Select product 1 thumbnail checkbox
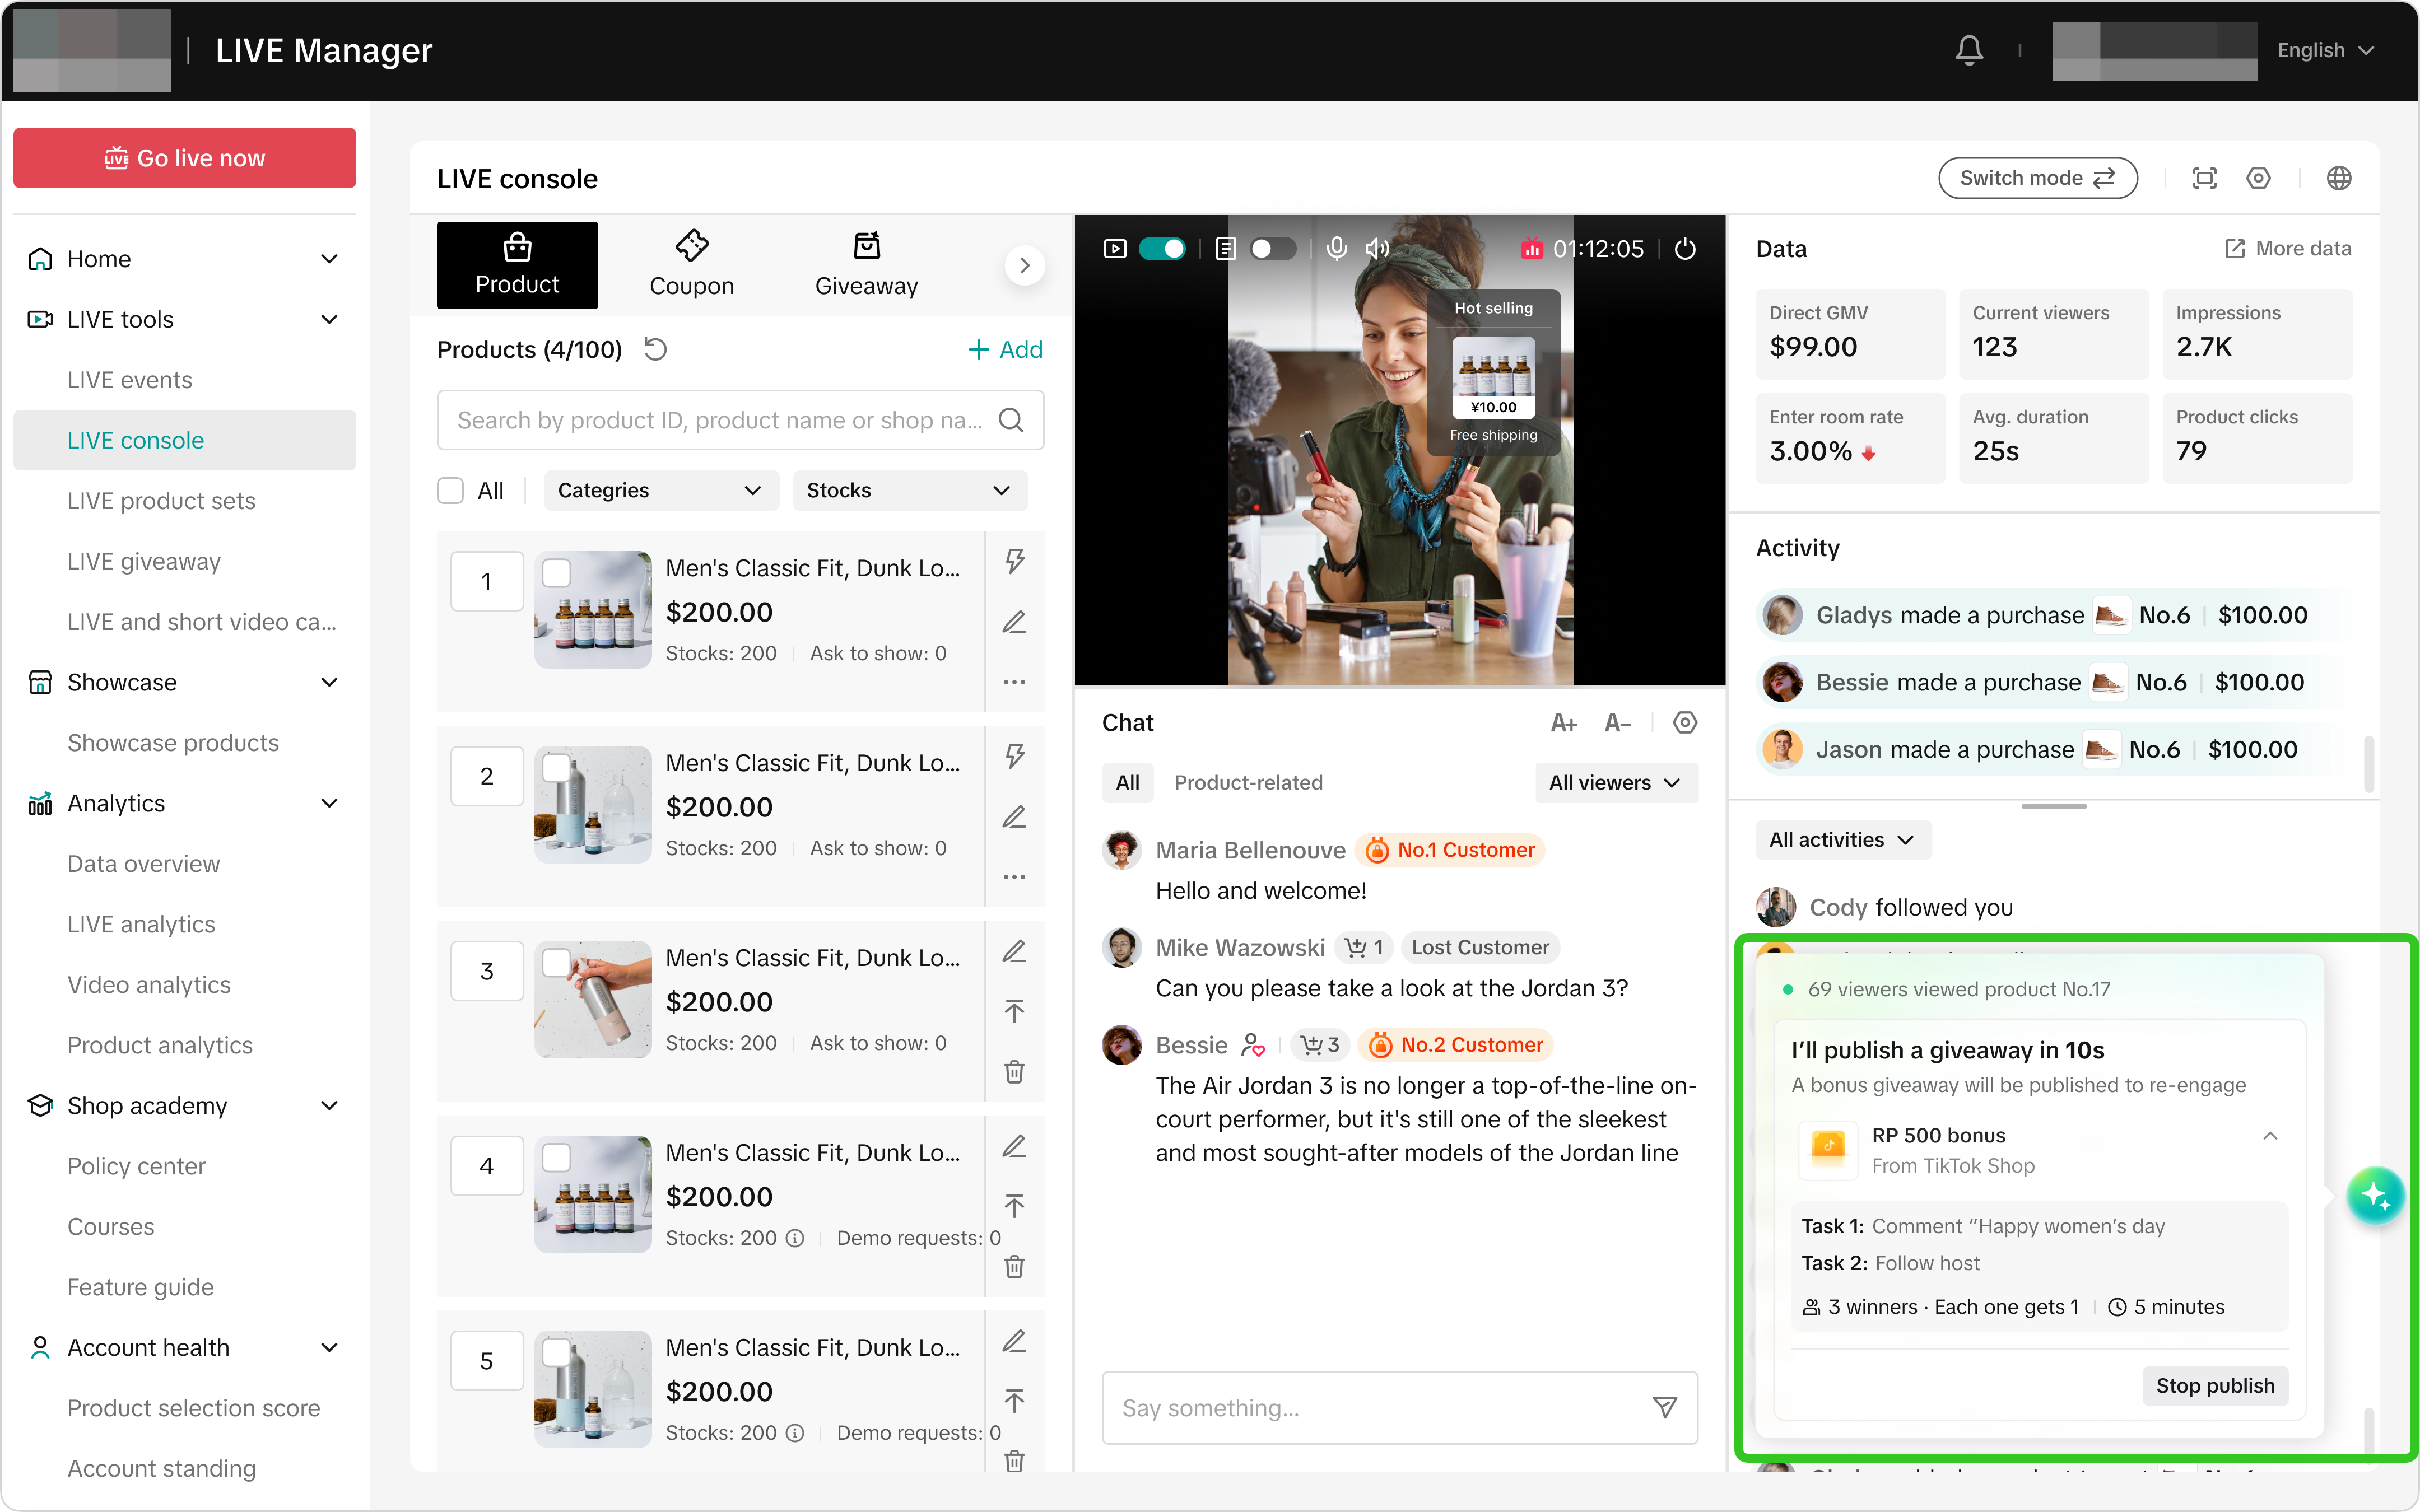The width and height of the screenshot is (2420, 1512). coord(556,572)
